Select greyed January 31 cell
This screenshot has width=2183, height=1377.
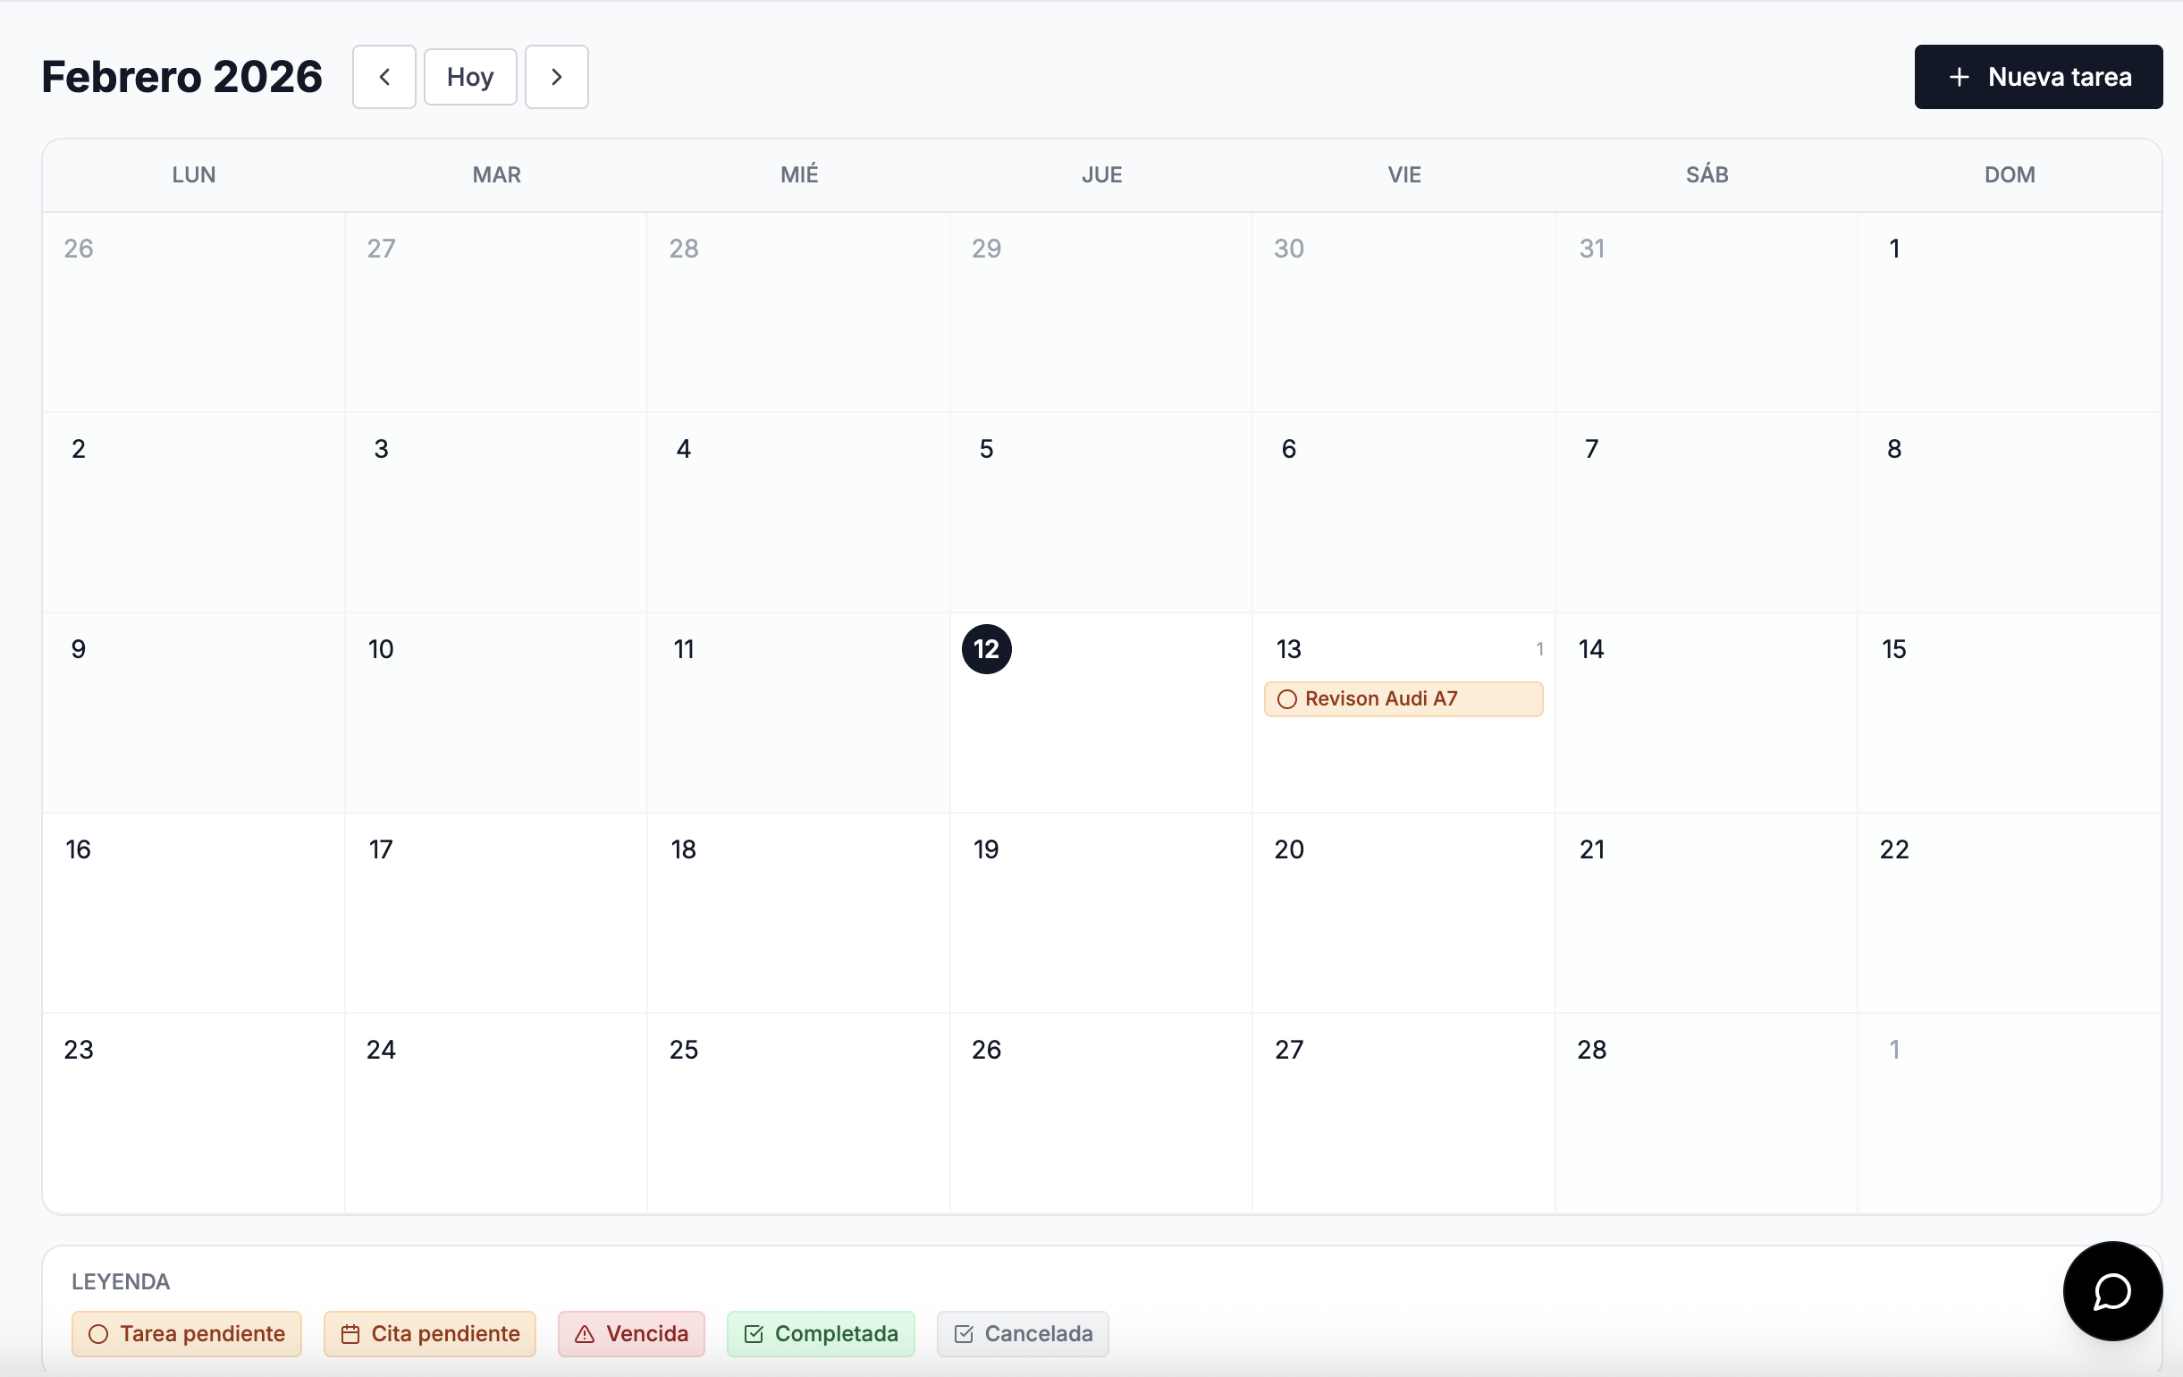pos(1707,313)
